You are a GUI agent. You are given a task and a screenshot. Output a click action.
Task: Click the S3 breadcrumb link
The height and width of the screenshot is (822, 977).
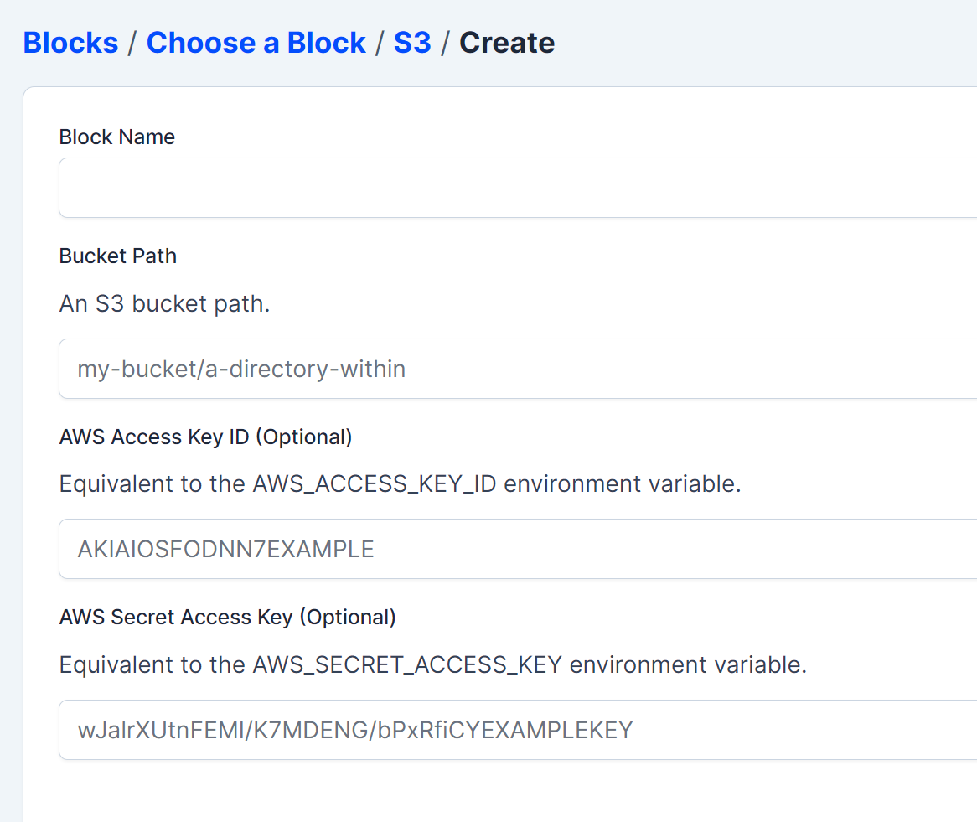(412, 43)
